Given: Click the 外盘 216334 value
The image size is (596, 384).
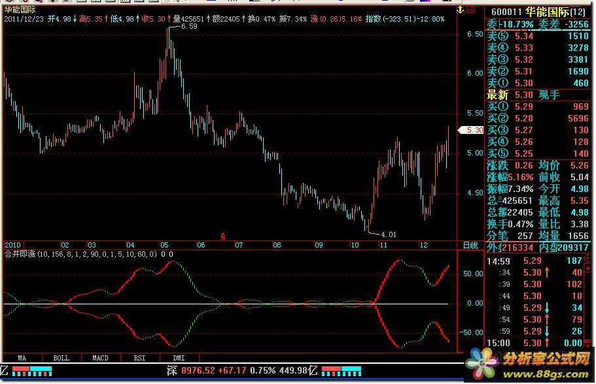Looking at the screenshot, I should [517, 248].
